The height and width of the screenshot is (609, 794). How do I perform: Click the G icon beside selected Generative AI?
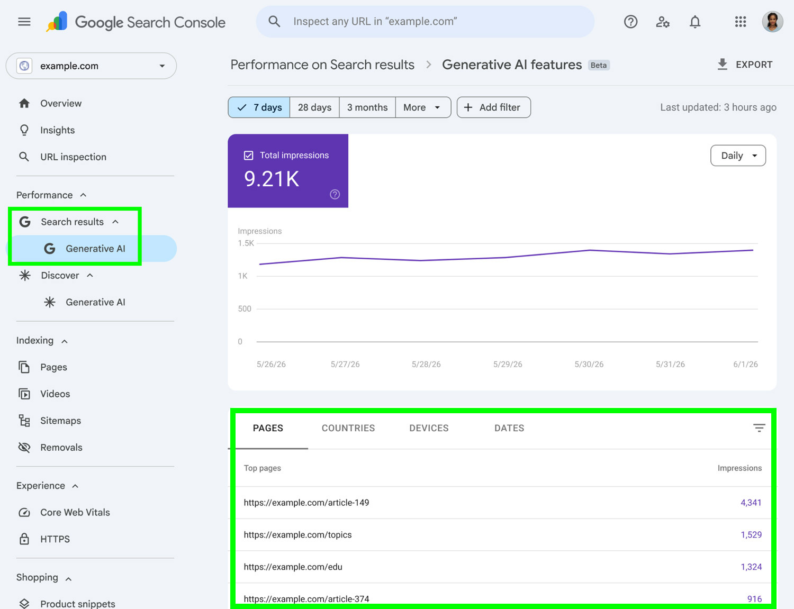(50, 249)
